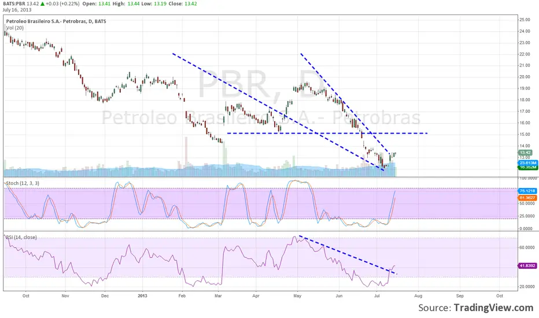Image resolution: width=539 pixels, height=318 pixels.
Task: Click the Vol (20) indicator label
Action: point(15,28)
